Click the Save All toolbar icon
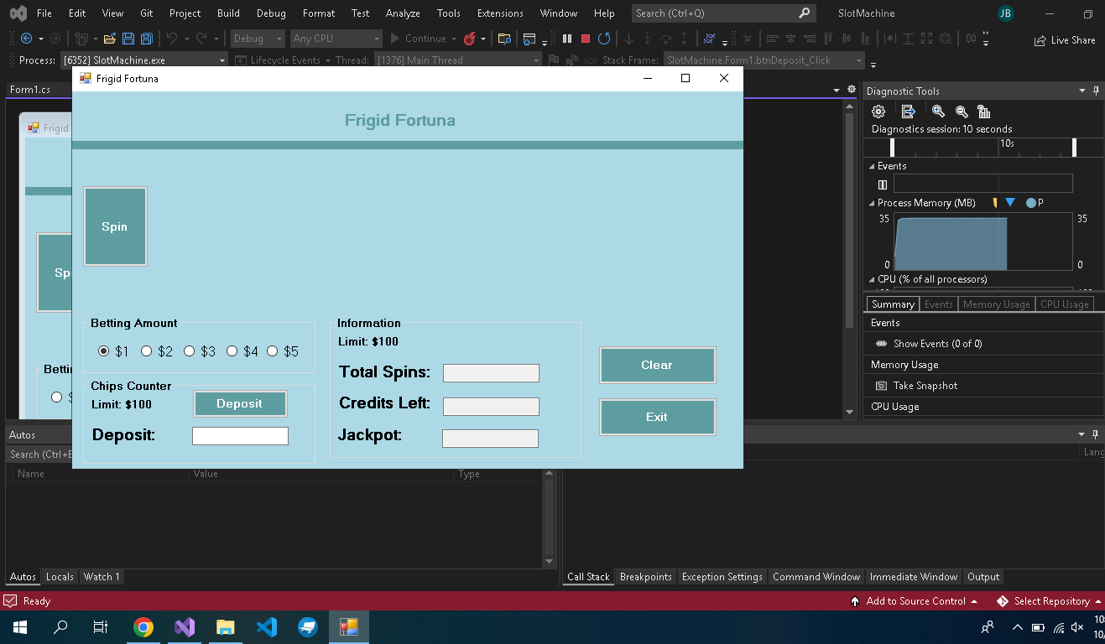 click(146, 39)
